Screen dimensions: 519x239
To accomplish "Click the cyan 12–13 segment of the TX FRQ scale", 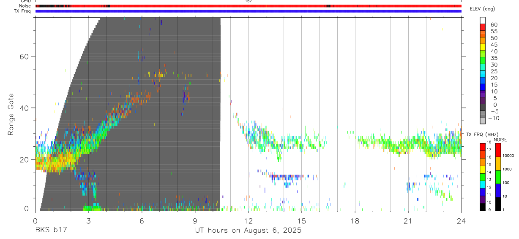I will pyautogui.click(x=483, y=185).
